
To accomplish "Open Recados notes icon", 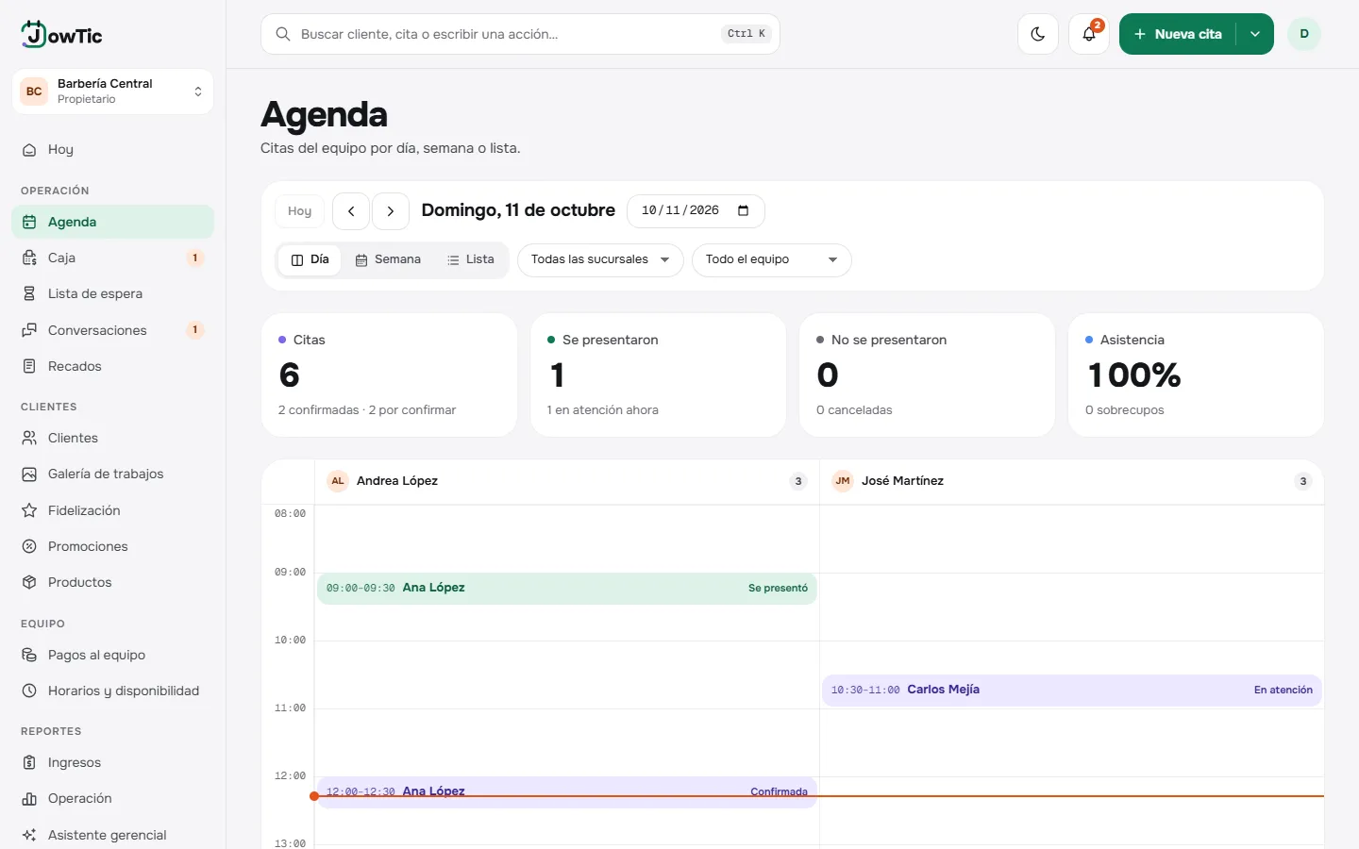I will [x=29, y=366].
